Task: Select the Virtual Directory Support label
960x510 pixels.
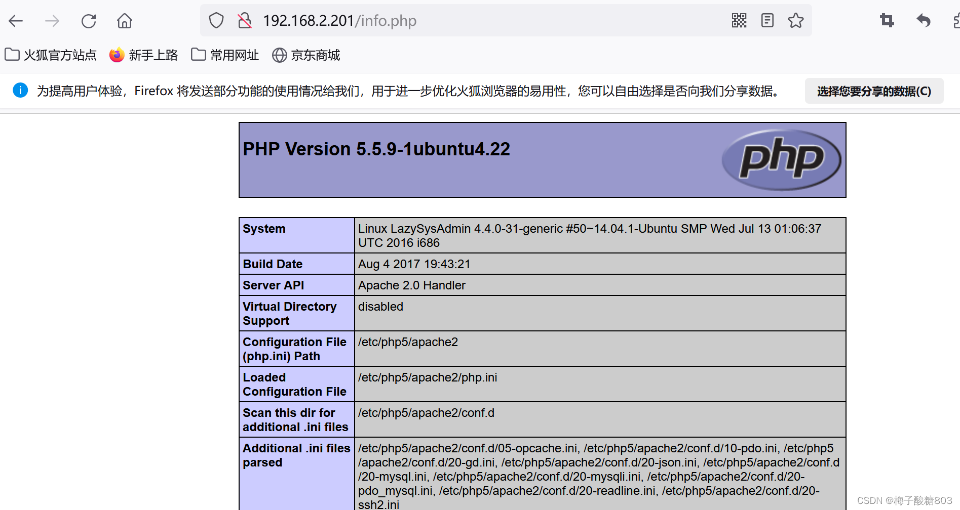Action: tap(289, 314)
